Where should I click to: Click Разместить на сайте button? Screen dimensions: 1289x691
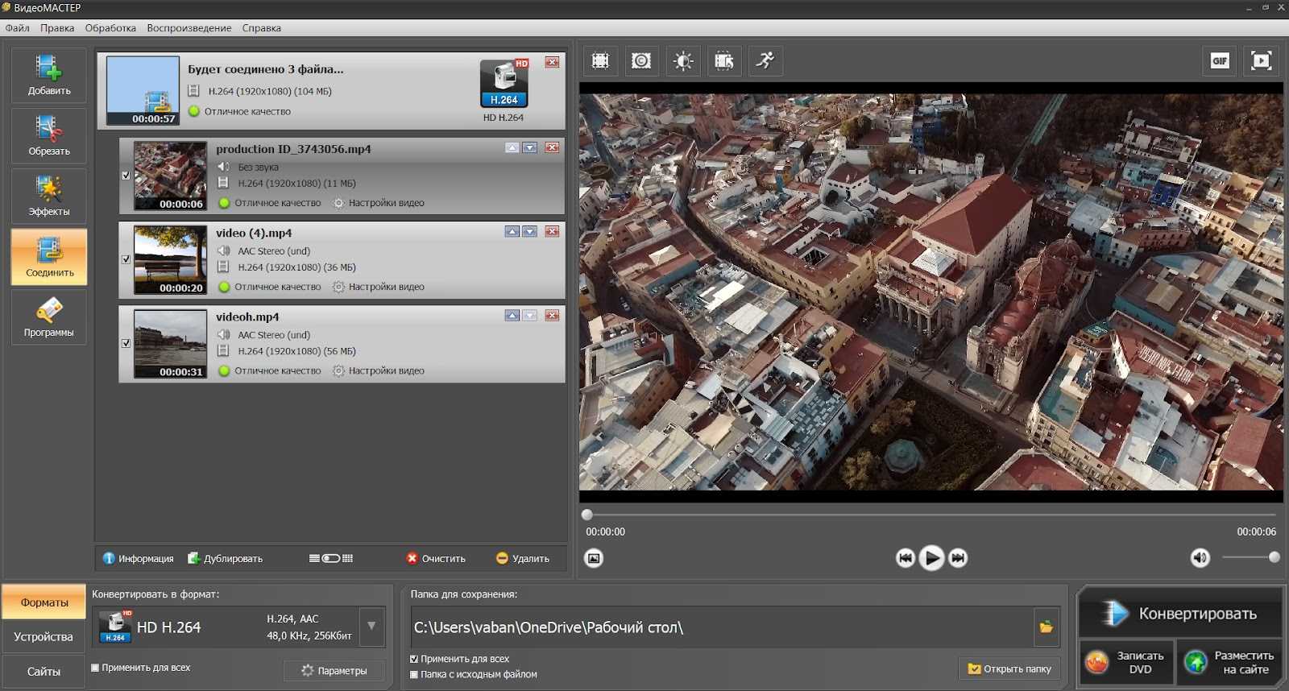1229,662
